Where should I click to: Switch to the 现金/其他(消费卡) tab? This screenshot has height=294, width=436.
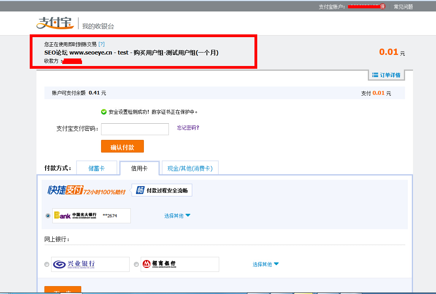(190, 168)
